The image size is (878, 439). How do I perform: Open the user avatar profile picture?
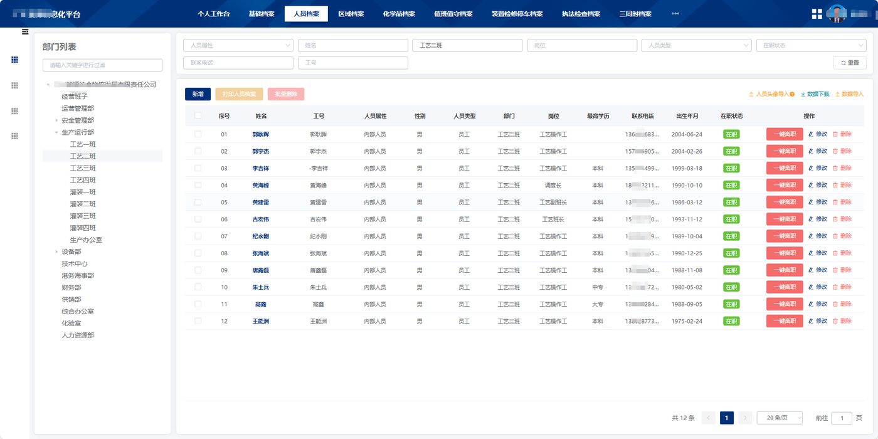point(837,14)
